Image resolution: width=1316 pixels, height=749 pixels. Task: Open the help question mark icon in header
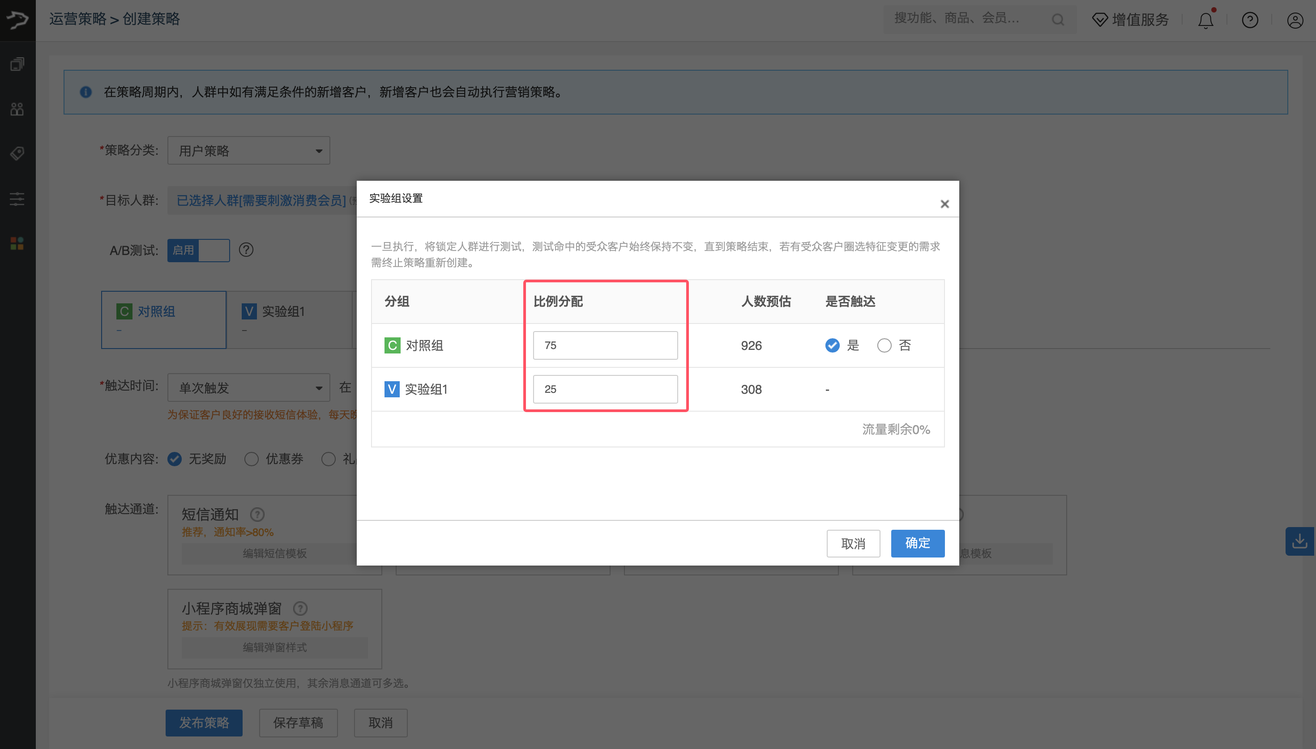[1250, 20]
